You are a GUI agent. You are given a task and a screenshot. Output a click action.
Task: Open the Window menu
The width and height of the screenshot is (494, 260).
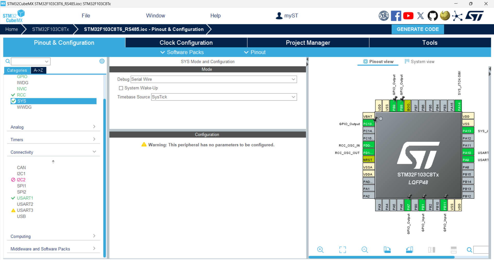pyautogui.click(x=155, y=16)
